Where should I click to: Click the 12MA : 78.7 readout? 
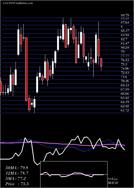tap(17, 173)
